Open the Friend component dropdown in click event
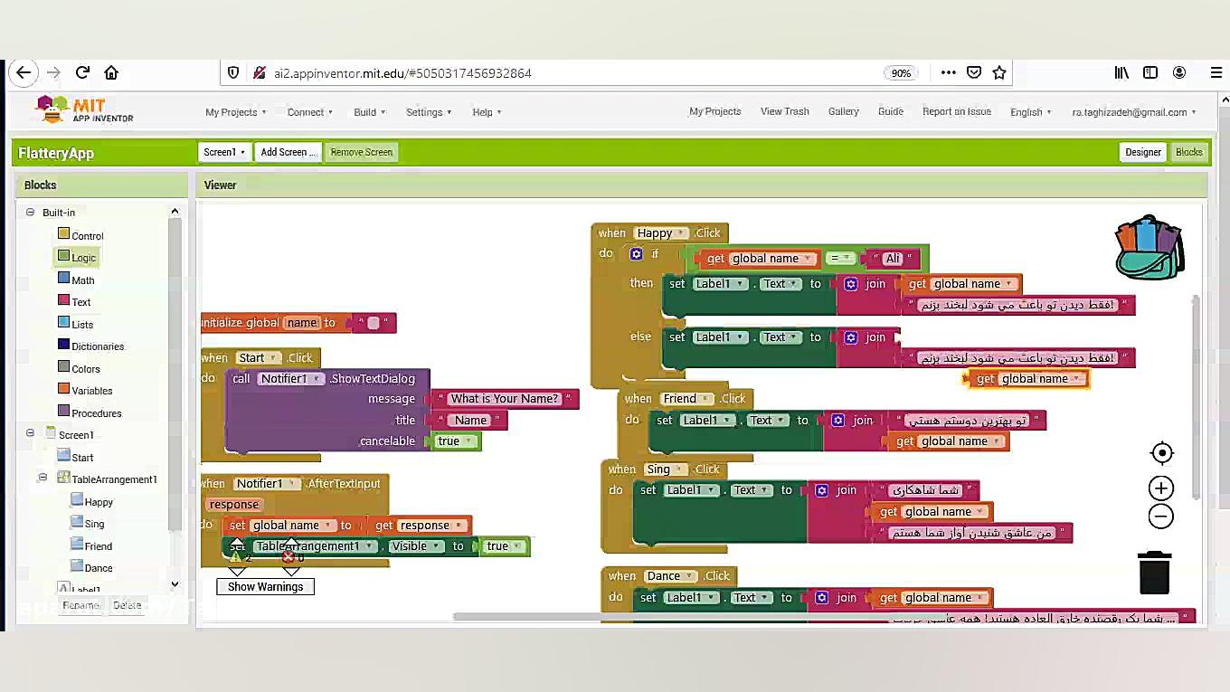1230x692 pixels. [x=687, y=399]
